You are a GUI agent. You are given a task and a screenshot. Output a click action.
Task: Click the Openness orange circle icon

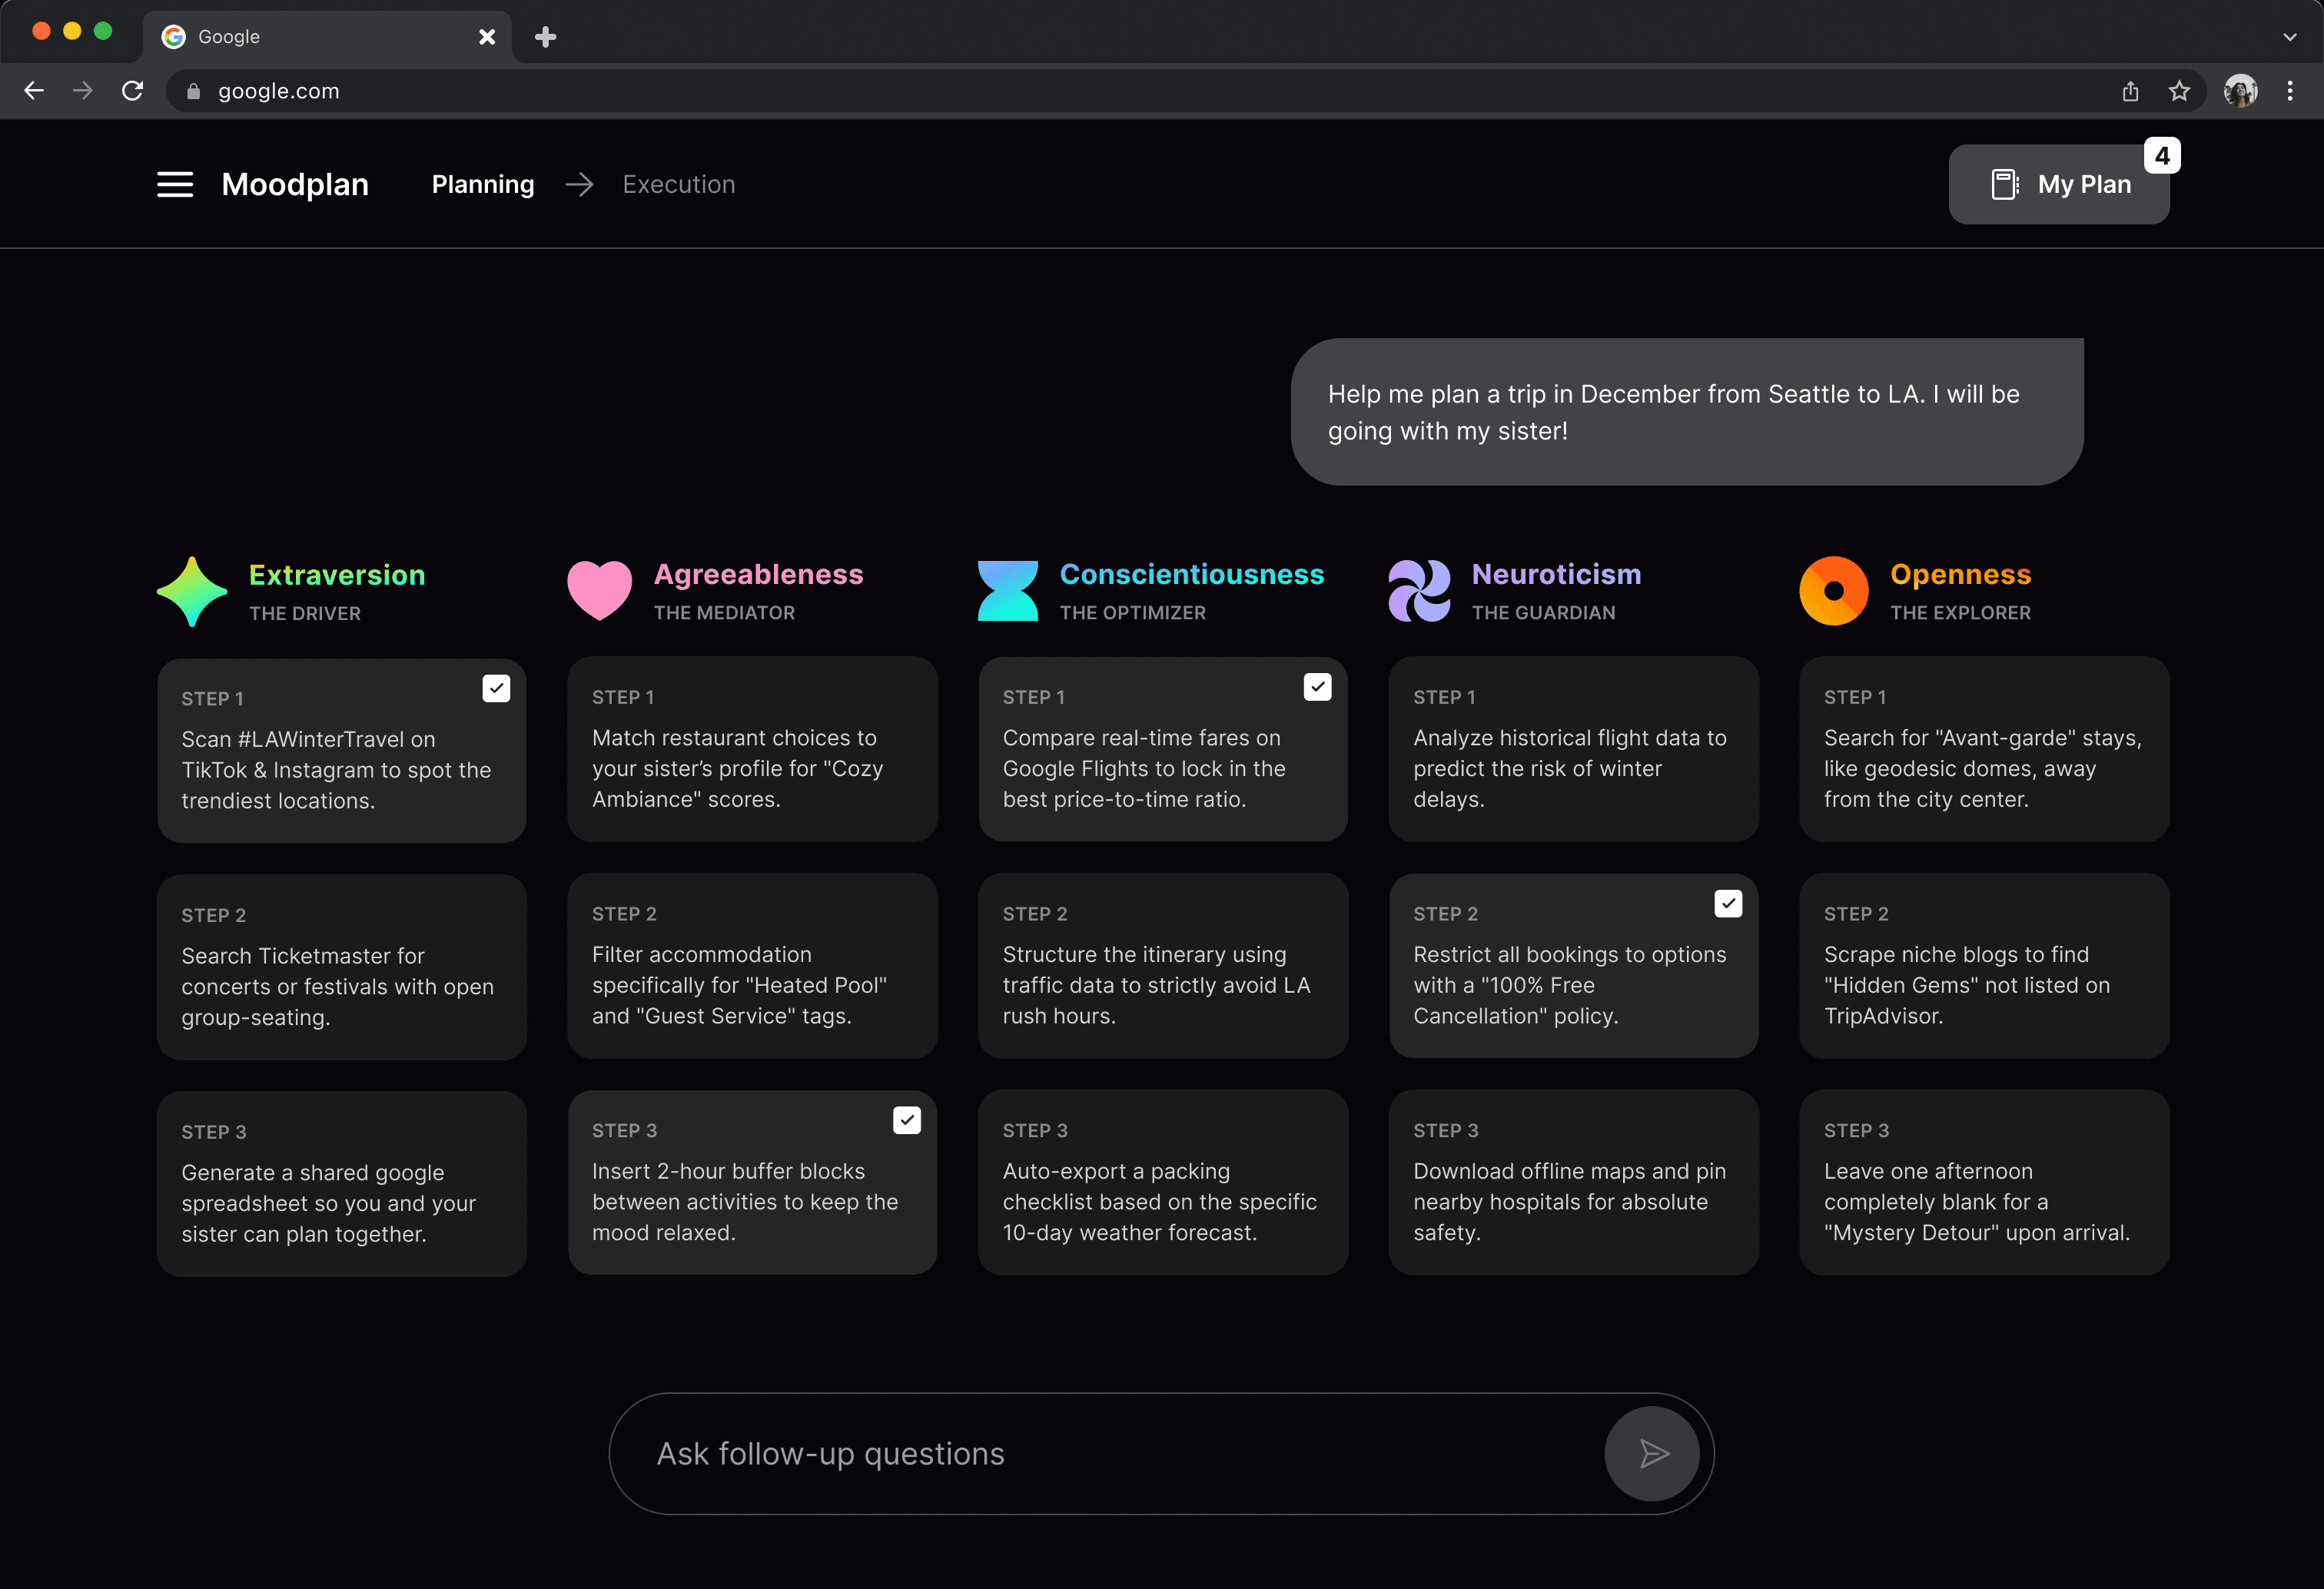pos(1833,591)
